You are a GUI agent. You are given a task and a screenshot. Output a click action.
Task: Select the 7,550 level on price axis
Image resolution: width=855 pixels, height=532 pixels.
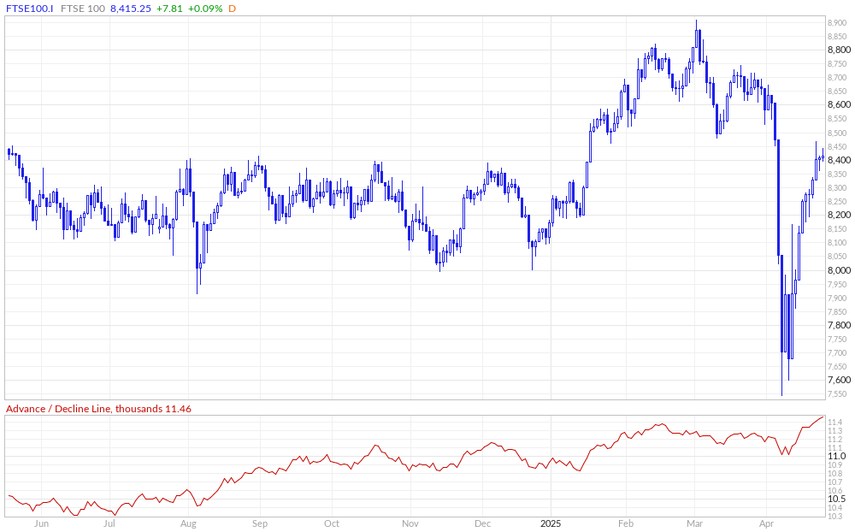(838, 394)
